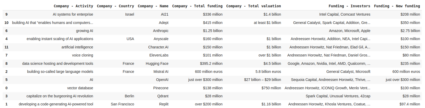Select the Hugging Face name cell

click(157, 63)
